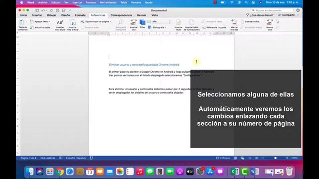319x179 pixels.
Task: Open Spotlight search in the menu bar
Action: (246, 2)
